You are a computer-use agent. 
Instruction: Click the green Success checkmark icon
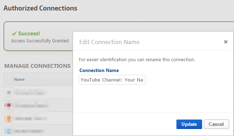coord(14,34)
